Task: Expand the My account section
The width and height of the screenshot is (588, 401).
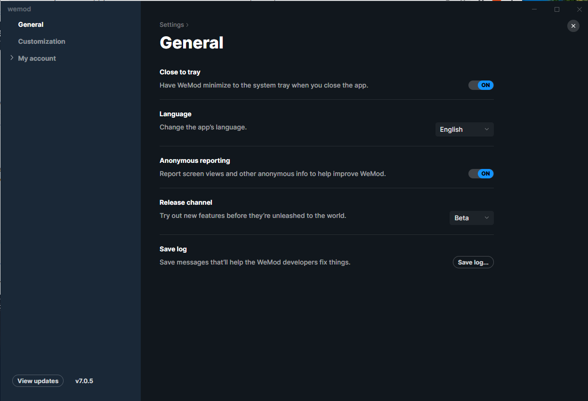Action: point(37,58)
